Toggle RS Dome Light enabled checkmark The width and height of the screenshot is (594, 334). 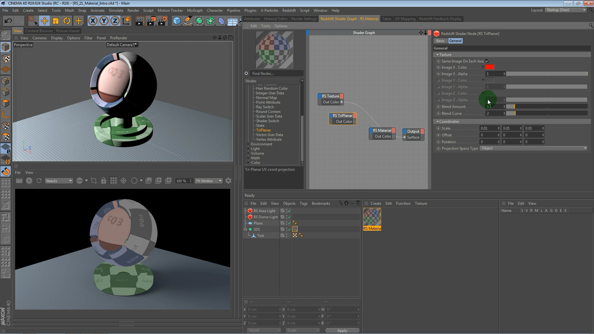point(290,217)
